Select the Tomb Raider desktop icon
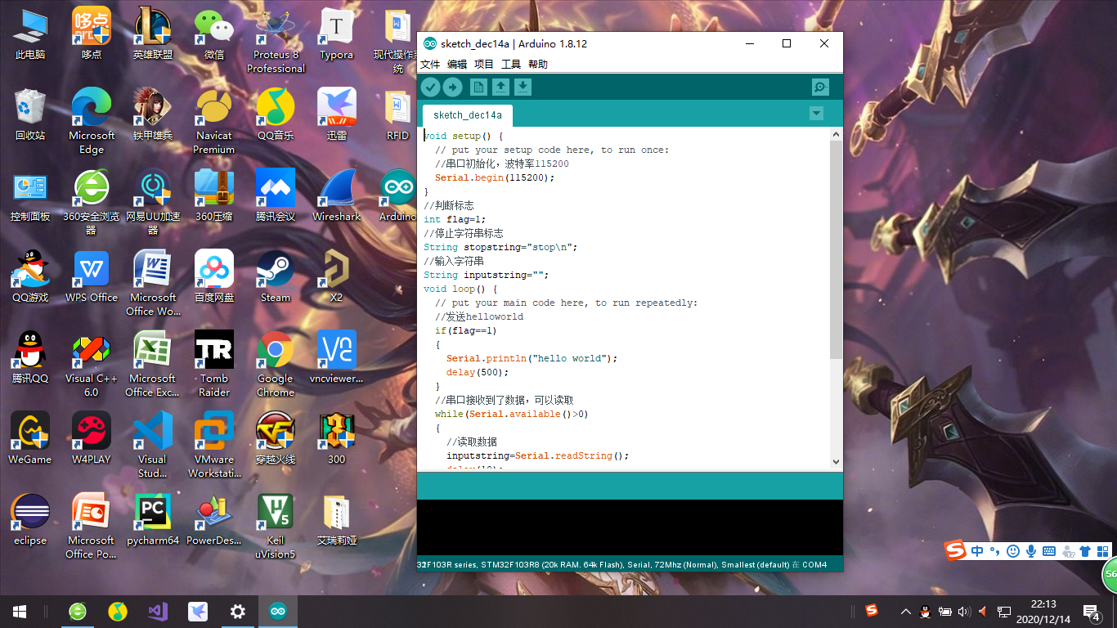The image size is (1117, 628). [x=214, y=365]
